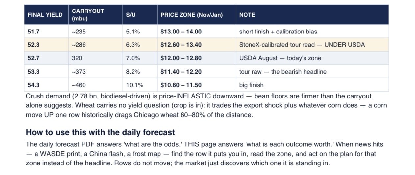Screen dimensions: 415x175
Task: Select the 51.7 final yield cell
Action: tap(46, 32)
